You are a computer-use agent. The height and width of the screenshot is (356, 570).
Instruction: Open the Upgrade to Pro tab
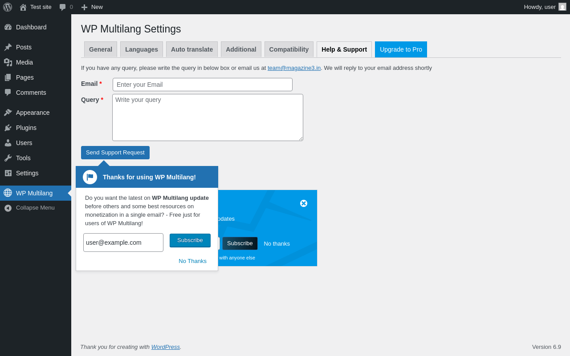(x=401, y=49)
